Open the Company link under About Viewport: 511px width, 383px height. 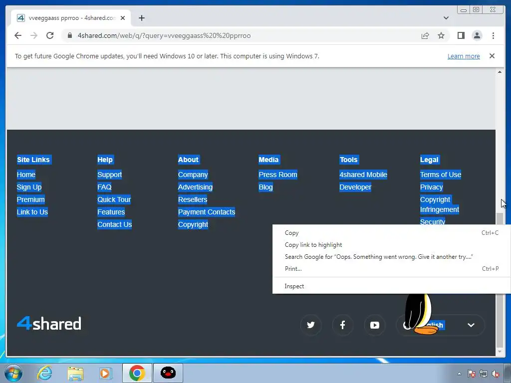193,175
